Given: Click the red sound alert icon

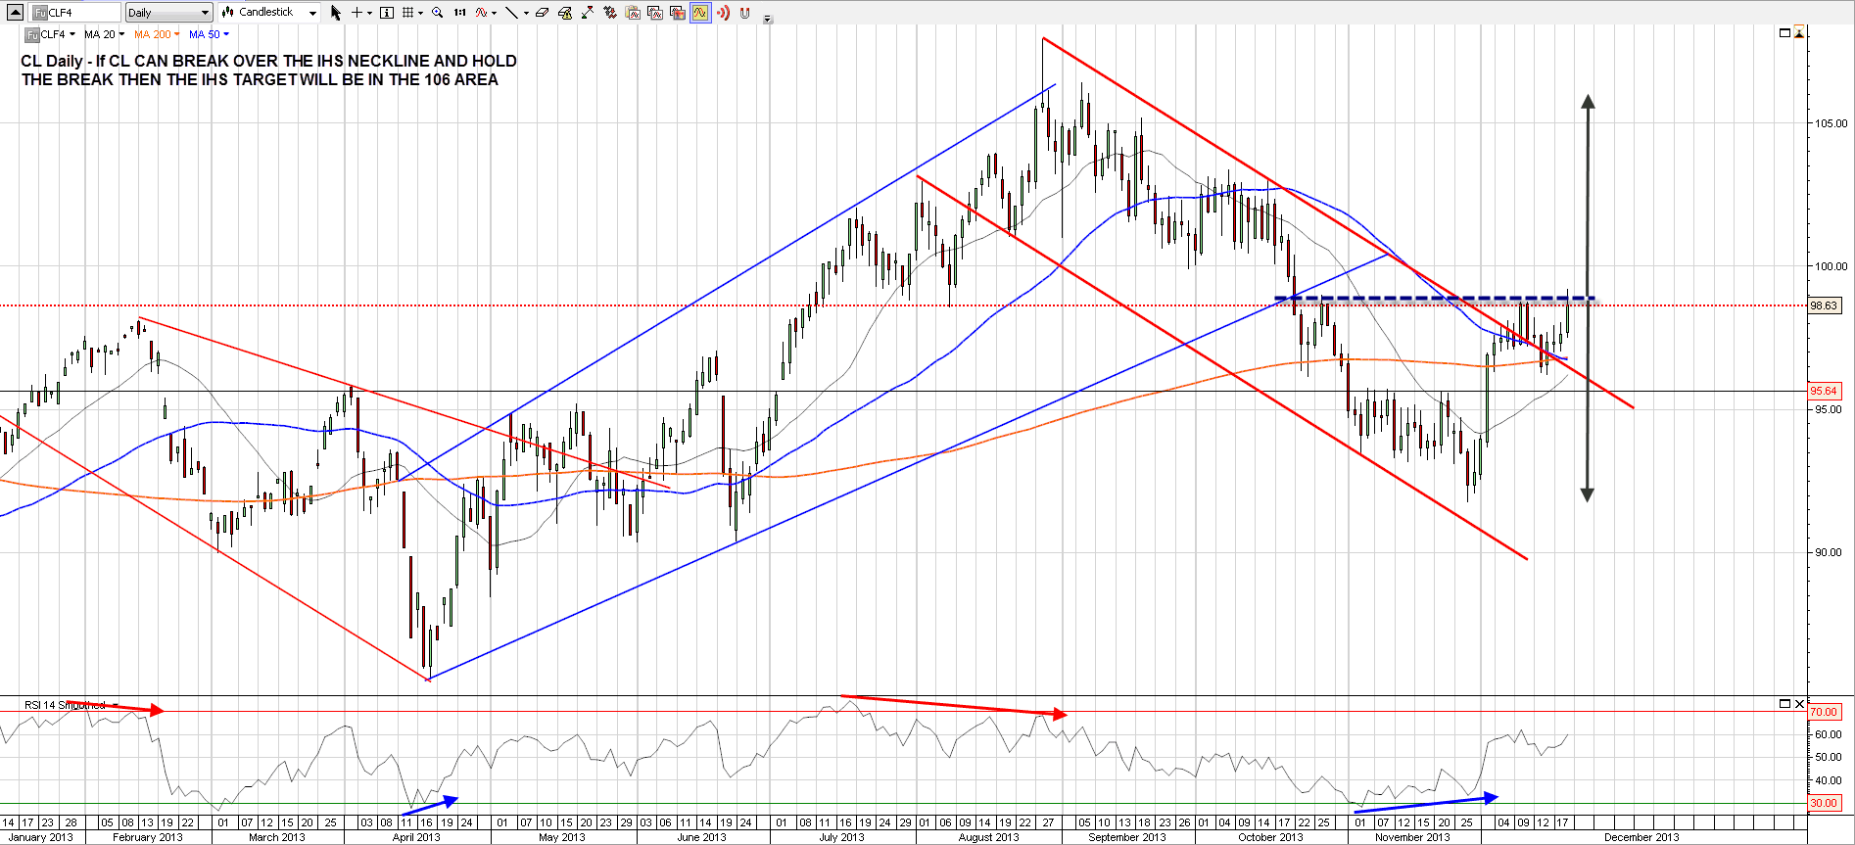Looking at the screenshot, I should coord(723,13).
